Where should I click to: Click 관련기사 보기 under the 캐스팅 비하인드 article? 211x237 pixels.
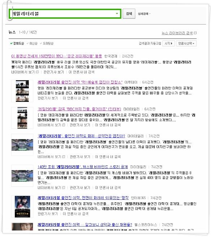[x=80, y=188]
